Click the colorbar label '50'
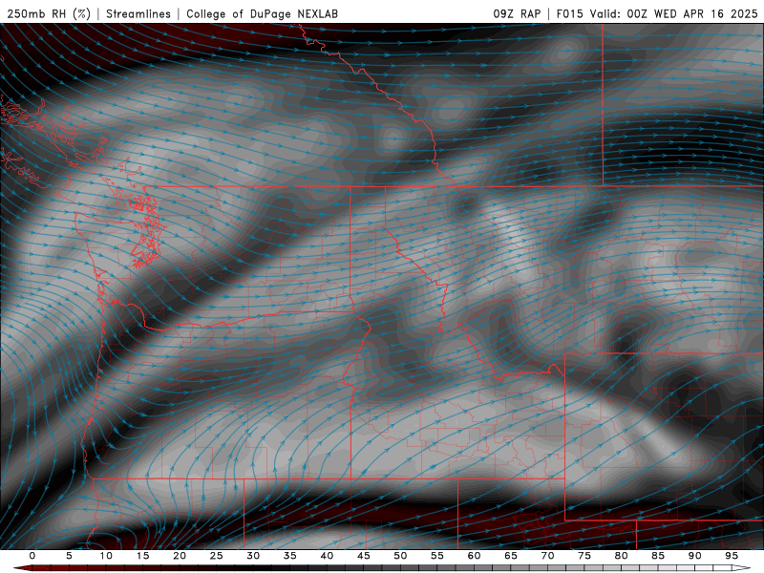This screenshot has width=764, height=573. (x=400, y=556)
